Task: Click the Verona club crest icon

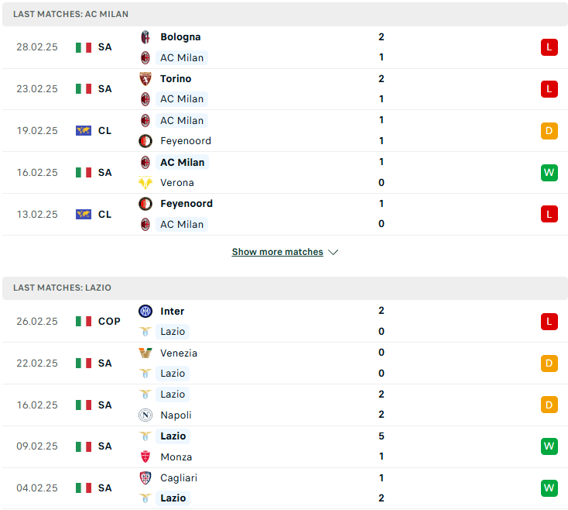Action: coord(145,183)
